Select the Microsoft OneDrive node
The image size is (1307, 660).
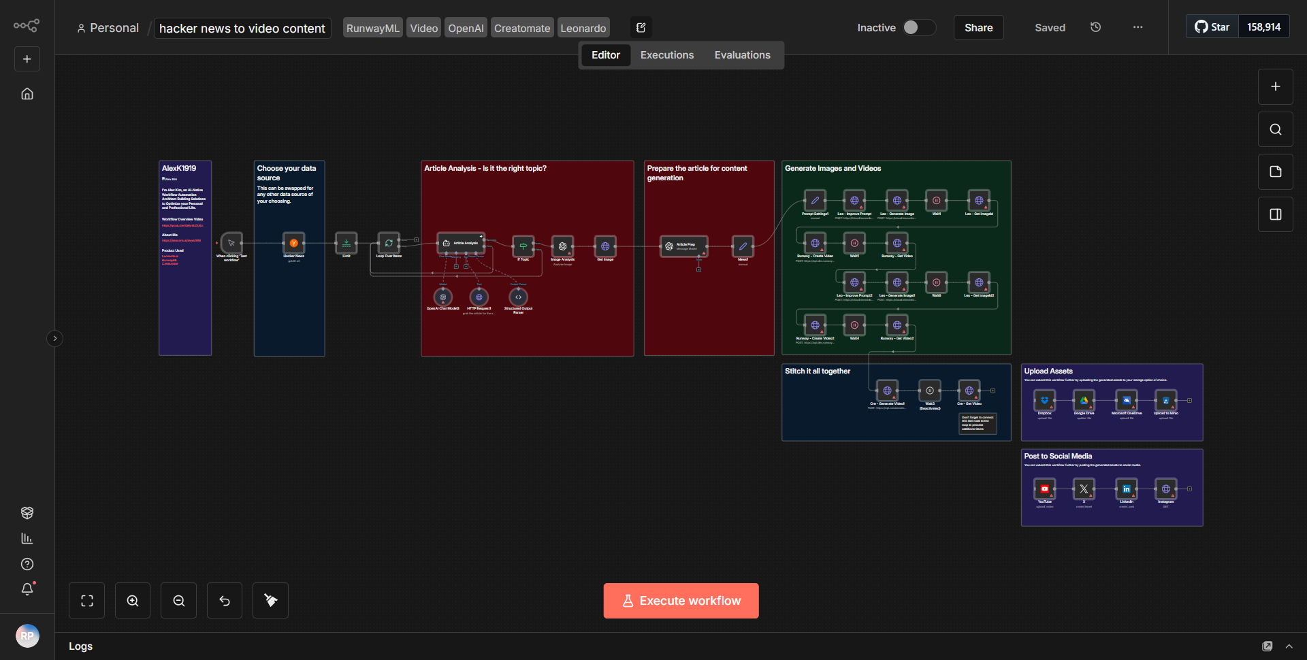point(1127,400)
